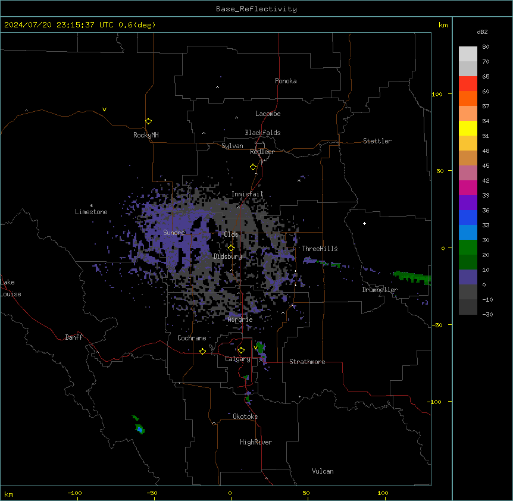Click the -30 value on the dBZ scale
Image resolution: width=513 pixels, height=501 pixels.
(x=487, y=314)
